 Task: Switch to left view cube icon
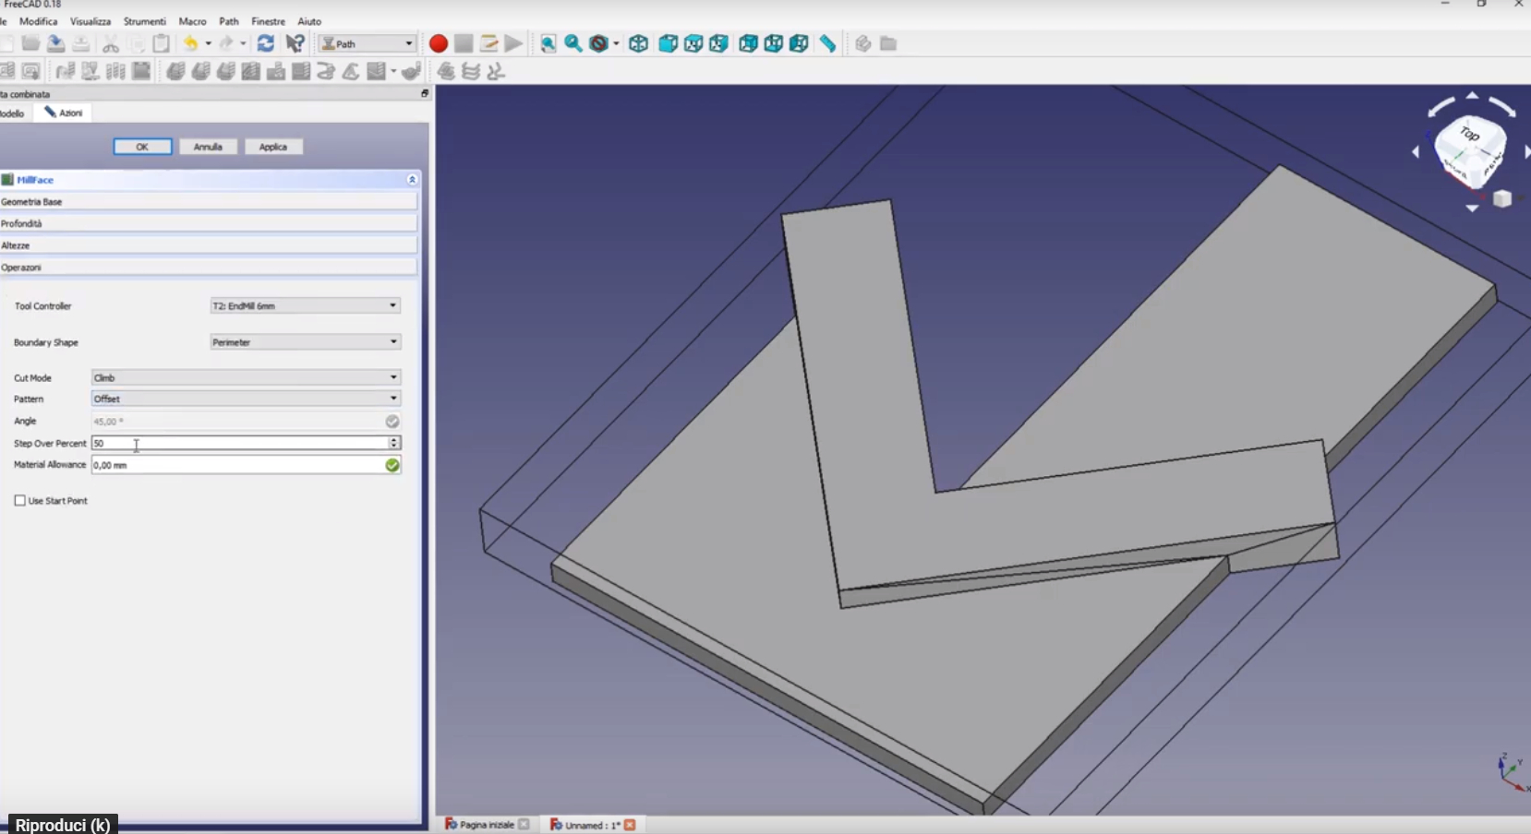(799, 43)
